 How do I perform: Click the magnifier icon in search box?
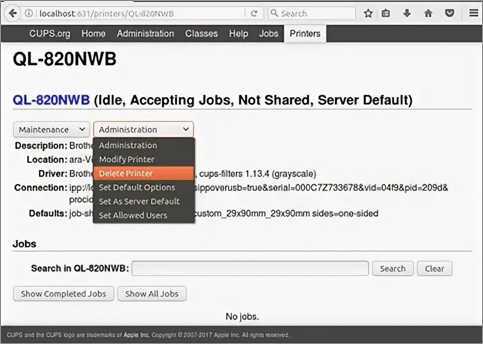click(x=274, y=13)
